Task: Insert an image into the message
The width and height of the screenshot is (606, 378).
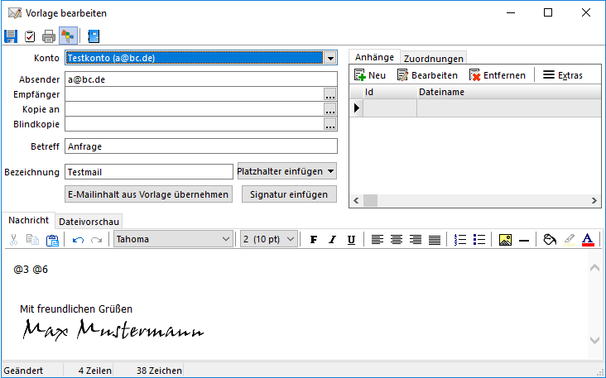Action: click(505, 240)
